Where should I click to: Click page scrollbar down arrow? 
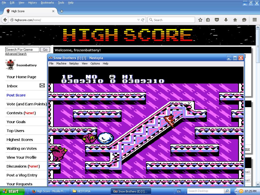coord(258,184)
